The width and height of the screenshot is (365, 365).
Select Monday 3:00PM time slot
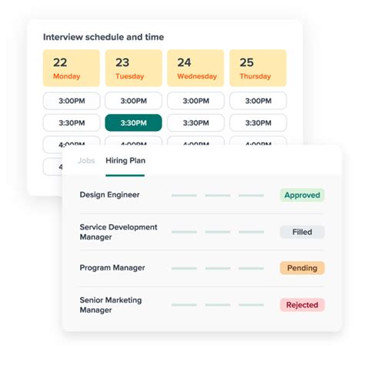pos(72,101)
